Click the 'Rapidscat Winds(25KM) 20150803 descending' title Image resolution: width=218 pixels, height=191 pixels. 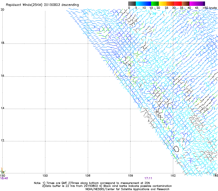coord(42,5)
